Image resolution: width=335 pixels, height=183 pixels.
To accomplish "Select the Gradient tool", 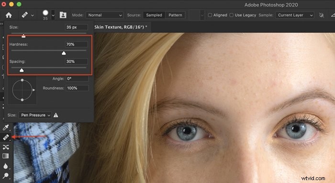I will (x=6, y=156).
